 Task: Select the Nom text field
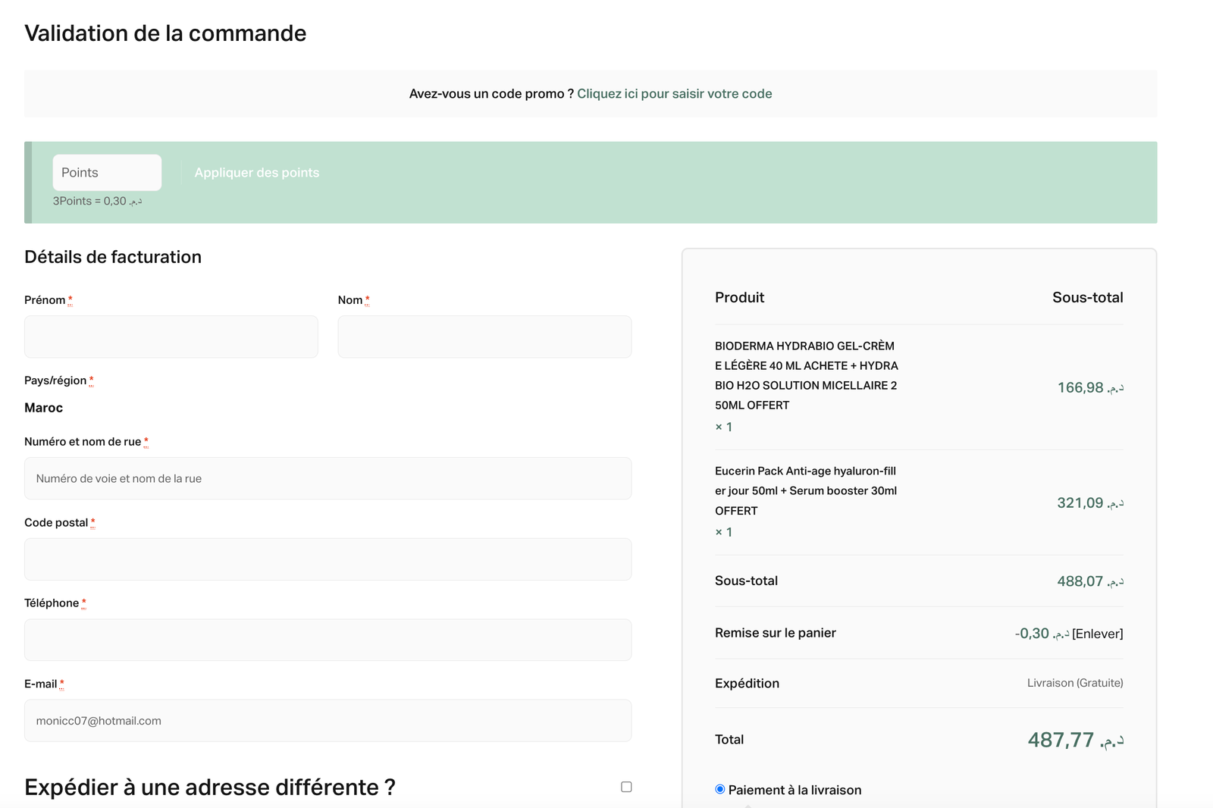click(484, 337)
